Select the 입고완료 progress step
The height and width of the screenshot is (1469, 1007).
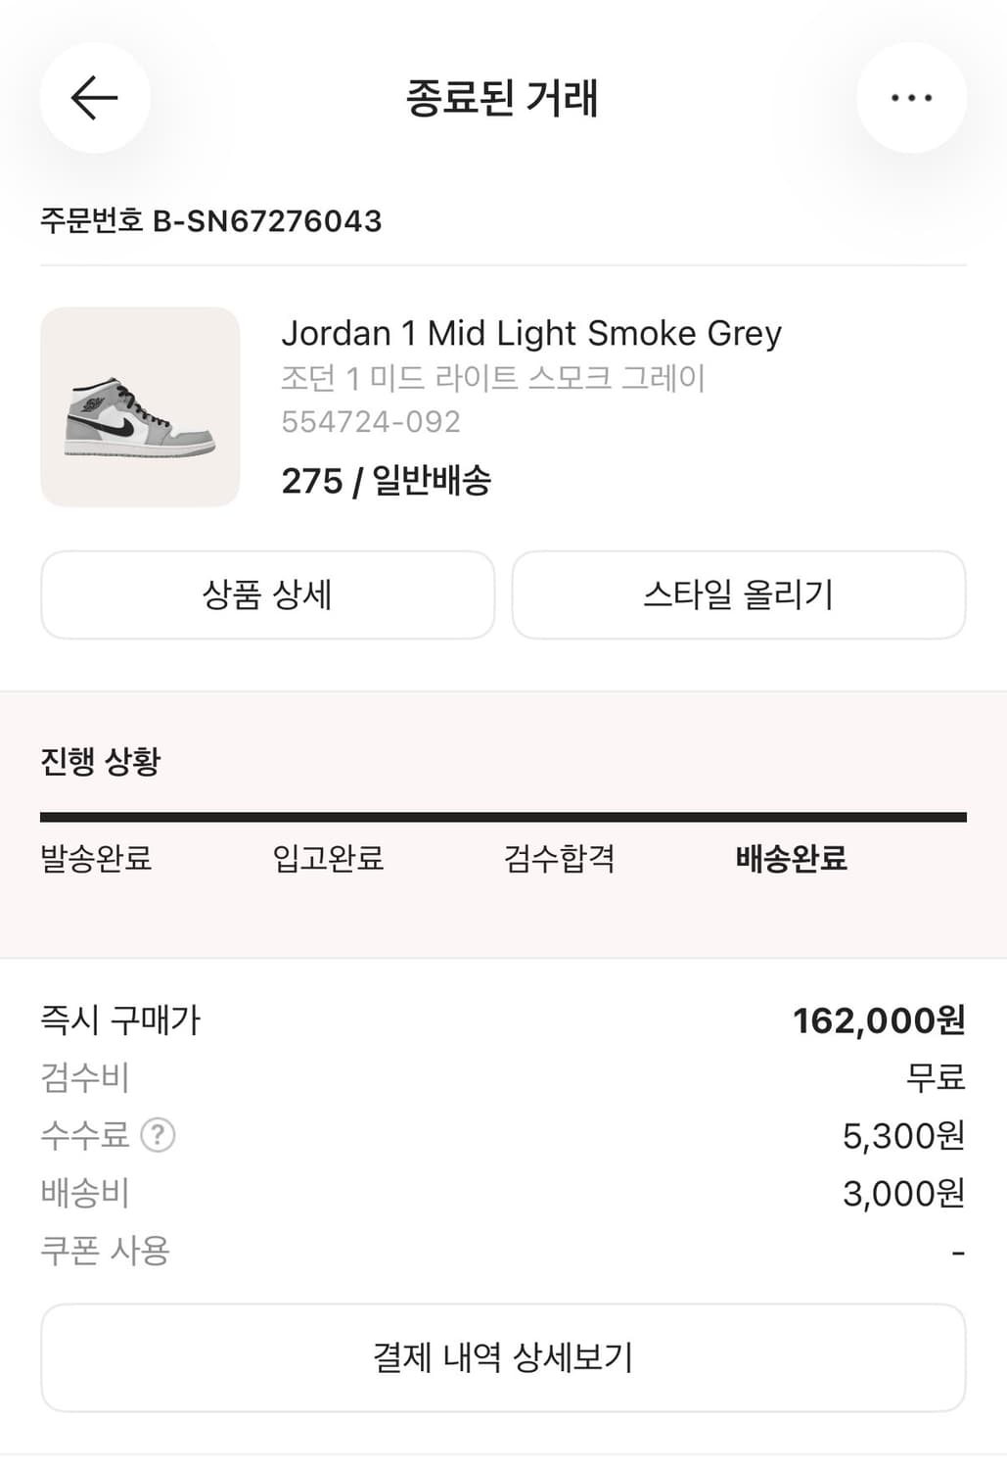tap(328, 859)
